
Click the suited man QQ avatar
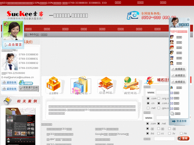pyautogui.click(x=172, y=63)
